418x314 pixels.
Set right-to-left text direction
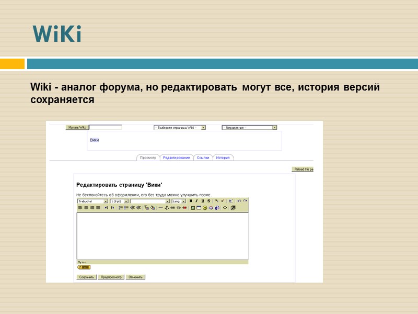coord(112,208)
